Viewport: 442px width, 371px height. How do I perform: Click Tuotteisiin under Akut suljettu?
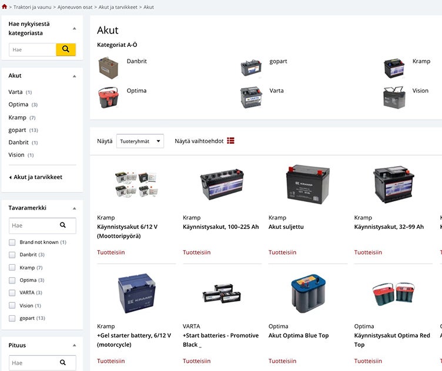[x=282, y=252]
